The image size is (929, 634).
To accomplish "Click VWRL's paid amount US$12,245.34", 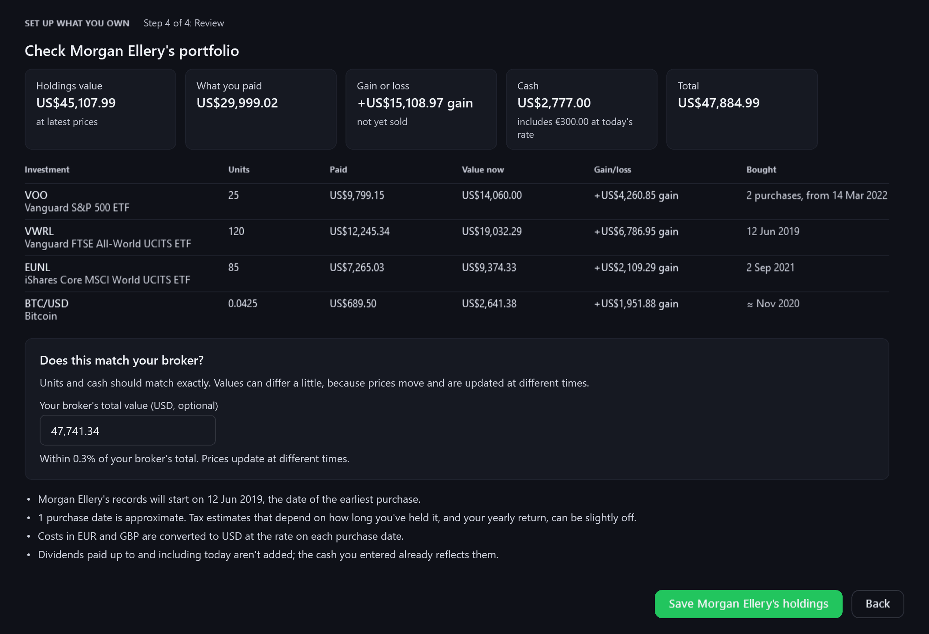I will [360, 231].
